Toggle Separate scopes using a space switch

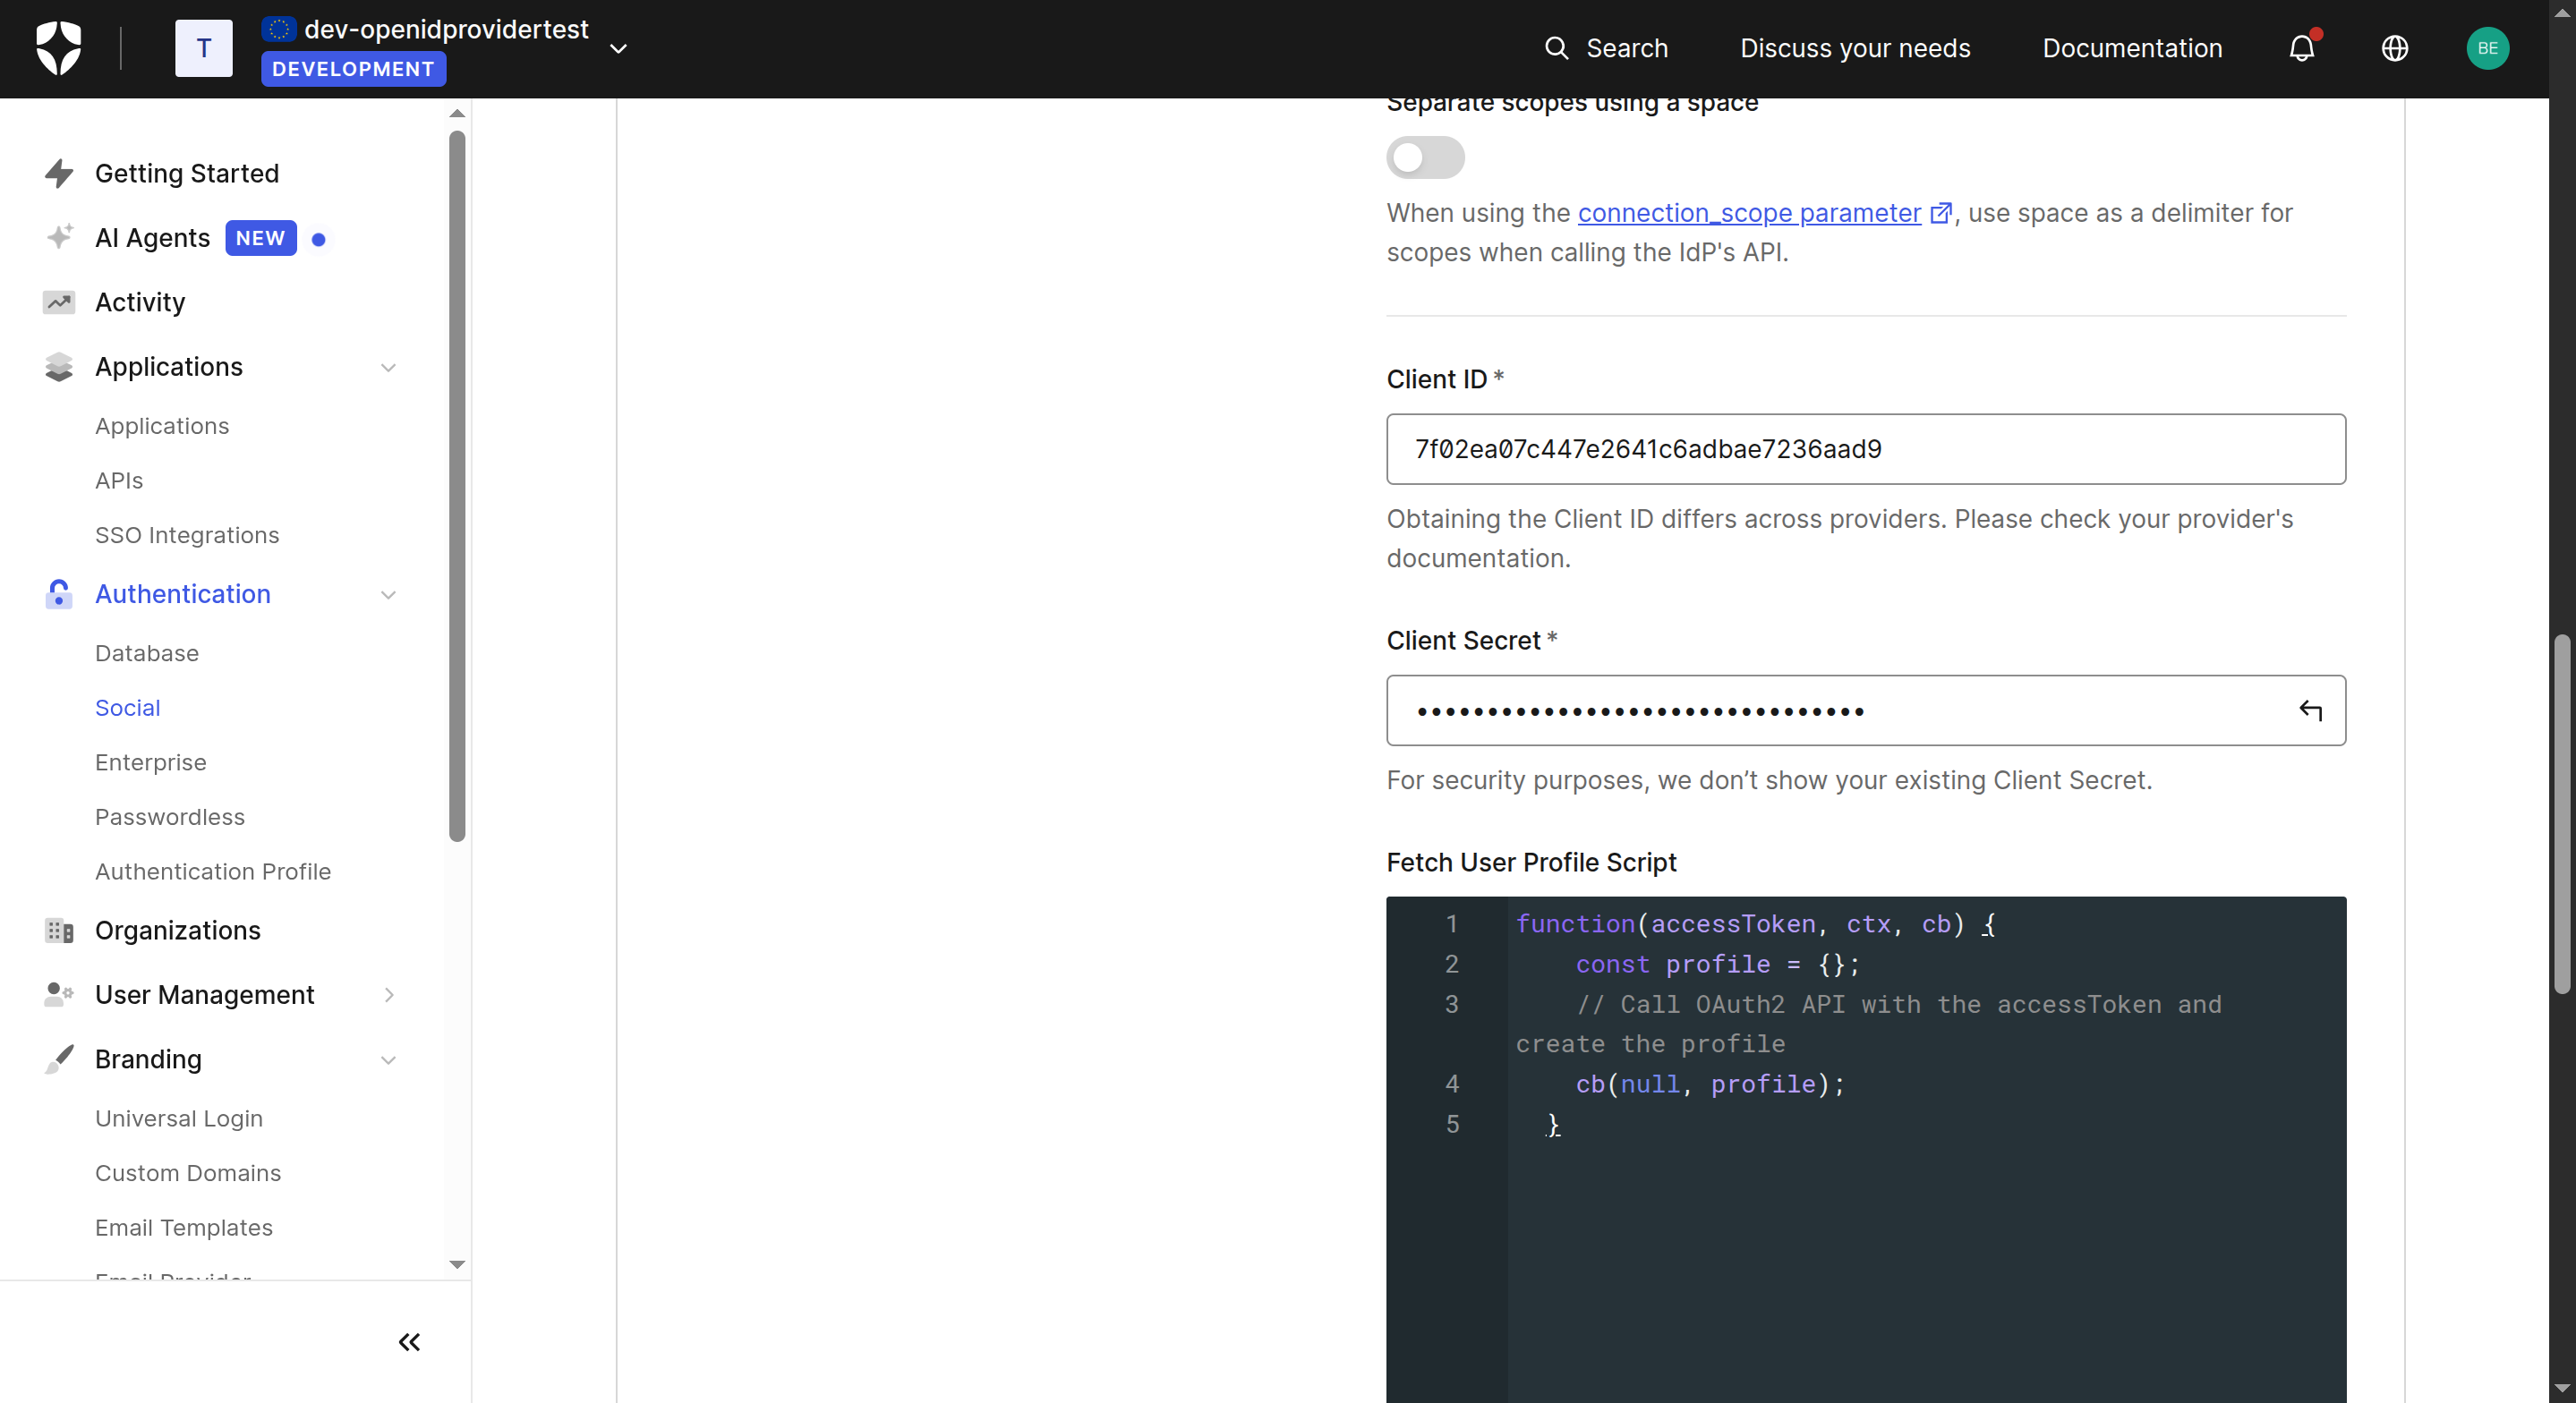[1424, 158]
